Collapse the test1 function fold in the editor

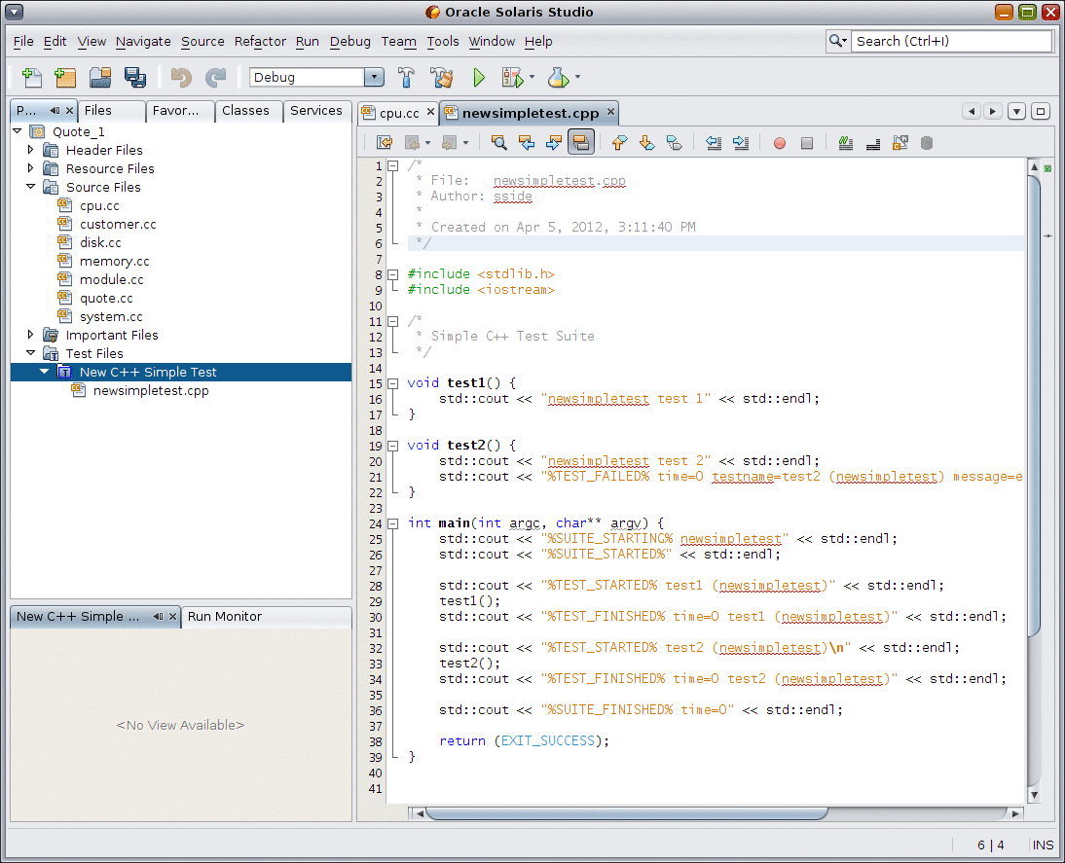(392, 382)
